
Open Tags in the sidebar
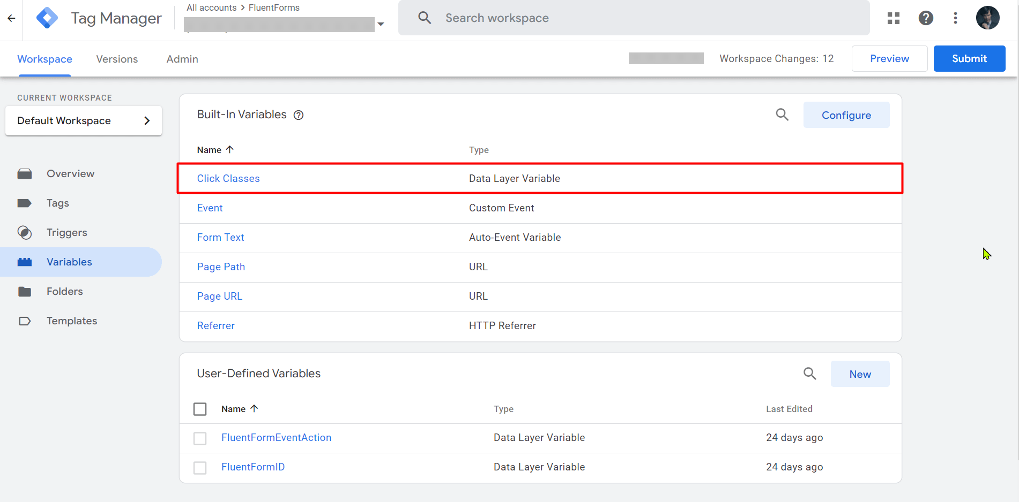(x=58, y=203)
